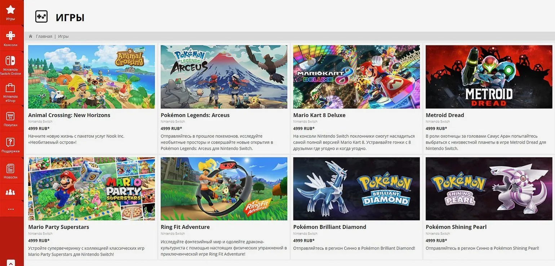This screenshot has width=555, height=266.
Task: Open the Metroid Dread title link
Action: 445,115
